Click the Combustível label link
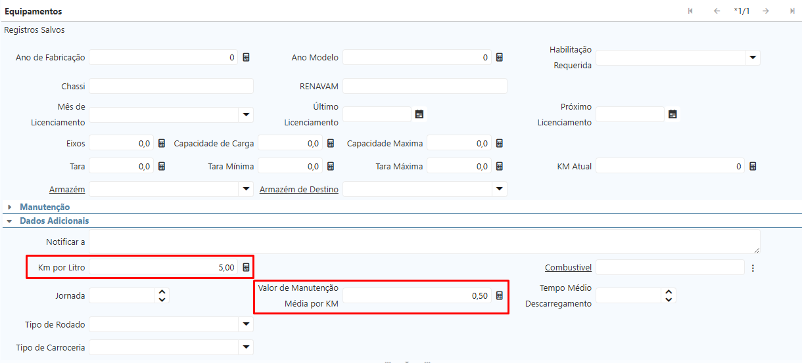This screenshot has height=363, width=802. tap(568, 268)
